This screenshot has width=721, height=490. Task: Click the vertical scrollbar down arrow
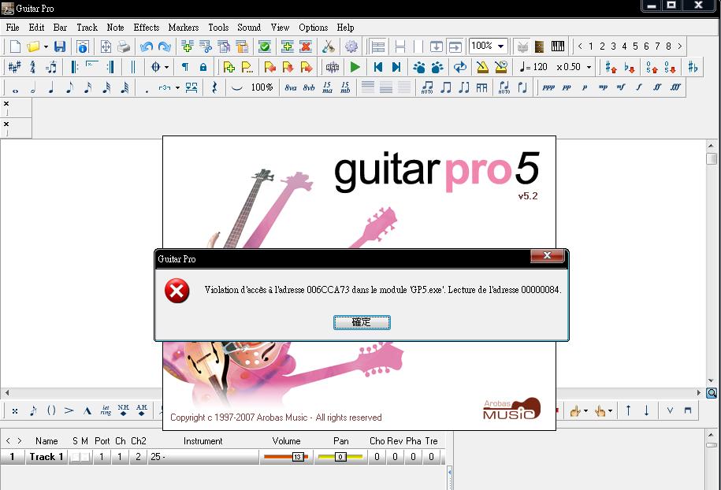711,380
